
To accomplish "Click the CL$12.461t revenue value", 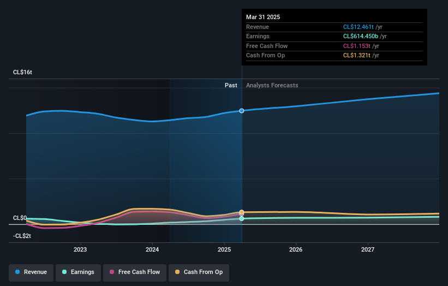I will point(359,27).
